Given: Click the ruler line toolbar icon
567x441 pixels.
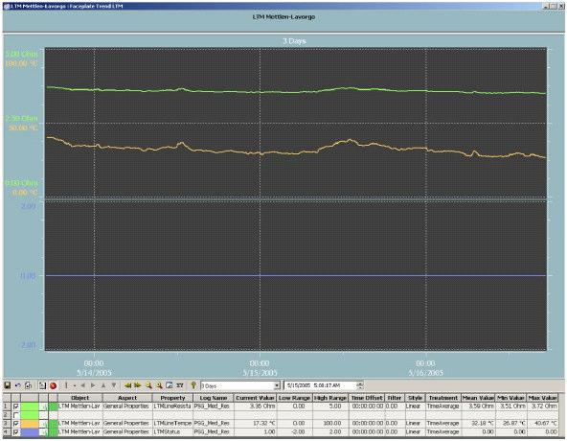Looking at the screenshot, I should [66, 385].
